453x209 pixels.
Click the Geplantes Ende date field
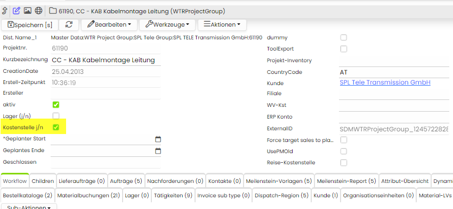[102, 151]
